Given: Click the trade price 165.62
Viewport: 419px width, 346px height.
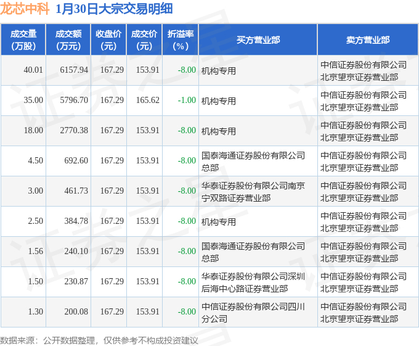Looking at the screenshot, I should [147, 101].
